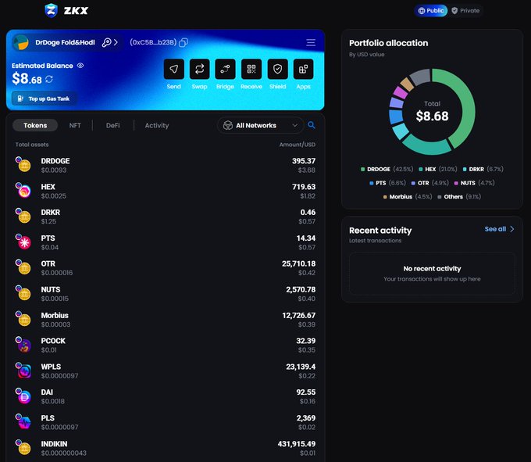
Task: Open See all recent activity
Action: (x=500, y=229)
